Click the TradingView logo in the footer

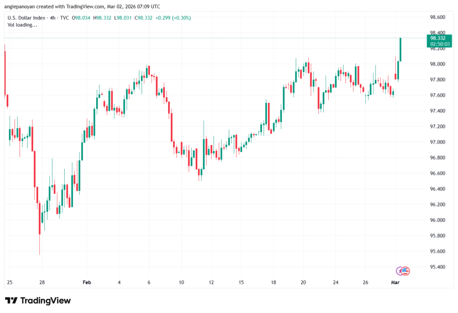38,301
